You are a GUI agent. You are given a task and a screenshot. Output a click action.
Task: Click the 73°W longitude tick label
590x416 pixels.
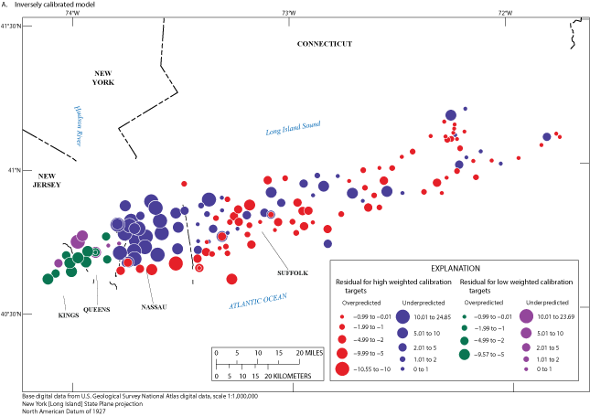click(x=288, y=12)
